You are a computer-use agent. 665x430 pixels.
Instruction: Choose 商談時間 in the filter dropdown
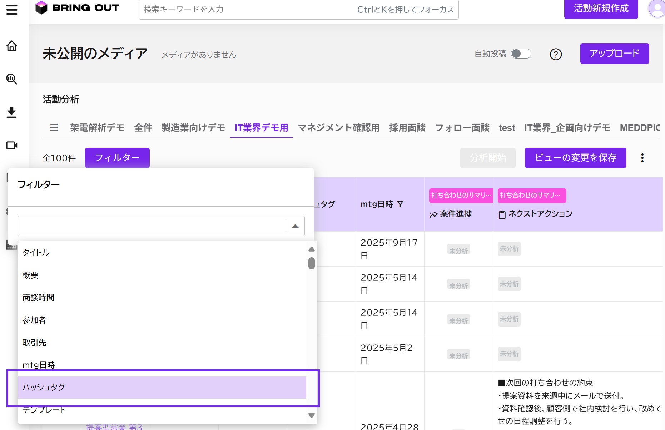(x=39, y=298)
